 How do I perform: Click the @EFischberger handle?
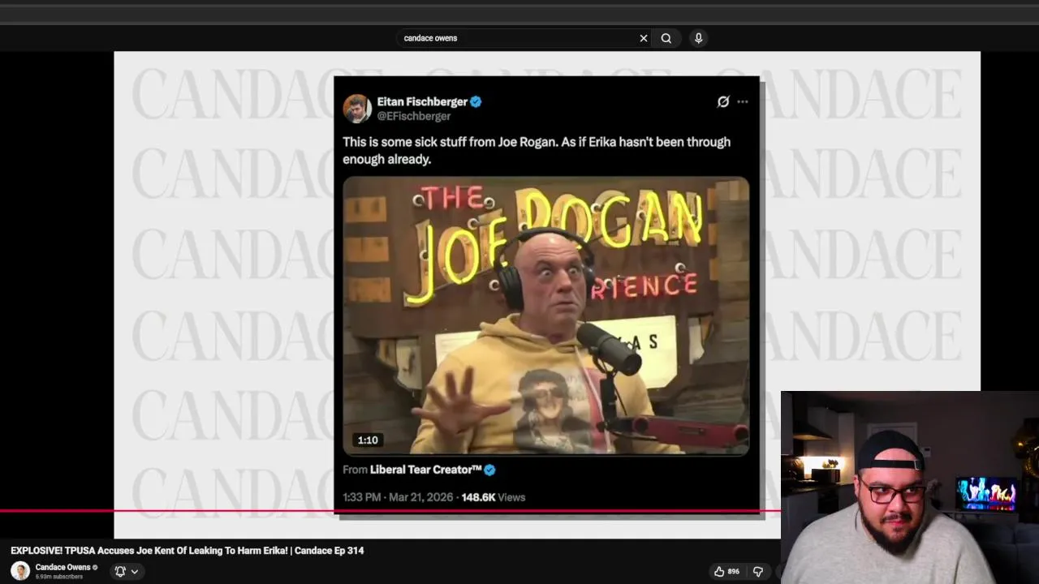414,116
